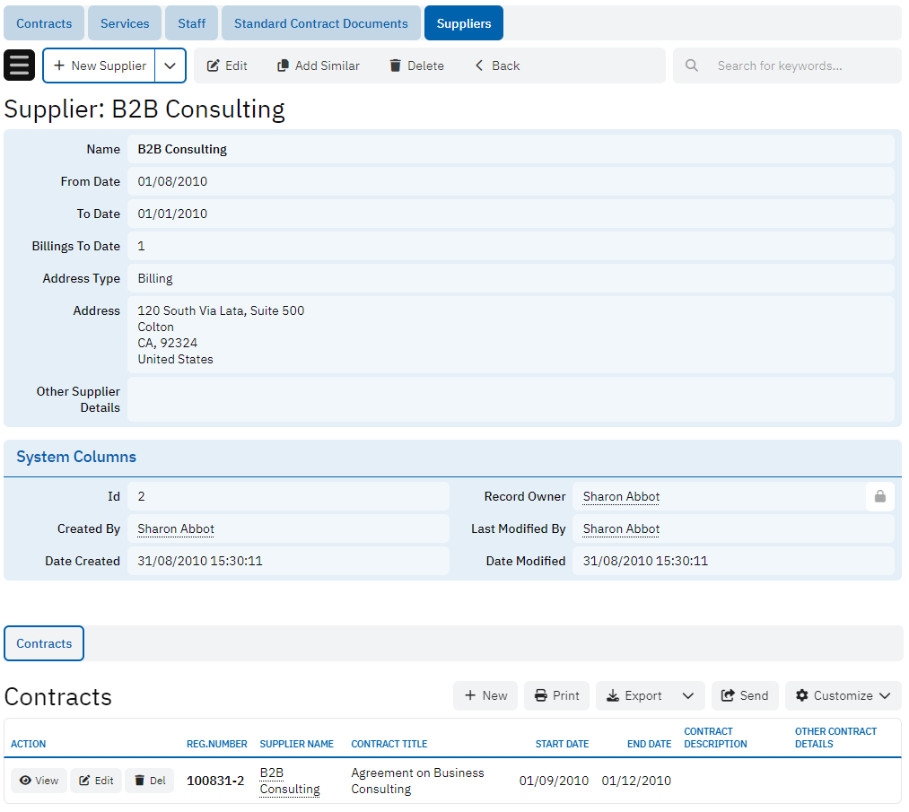The width and height of the screenshot is (909, 812).
Task: Edit contract 100831-2 in the table row
Action: pyautogui.click(x=96, y=781)
